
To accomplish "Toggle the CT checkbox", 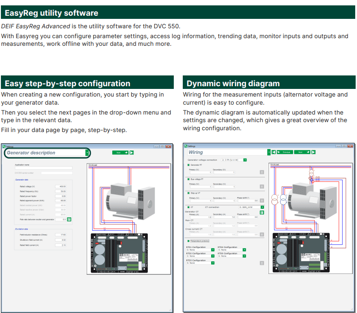I will [188, 207].
